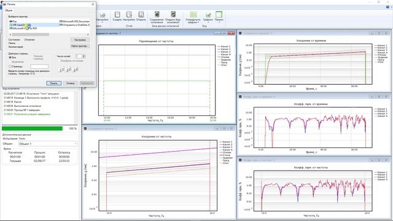Click log line Испытание успешно завершено
This screenshot has width=393, height=221.
[27, 114]
